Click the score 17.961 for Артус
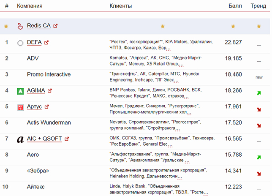 233,106
